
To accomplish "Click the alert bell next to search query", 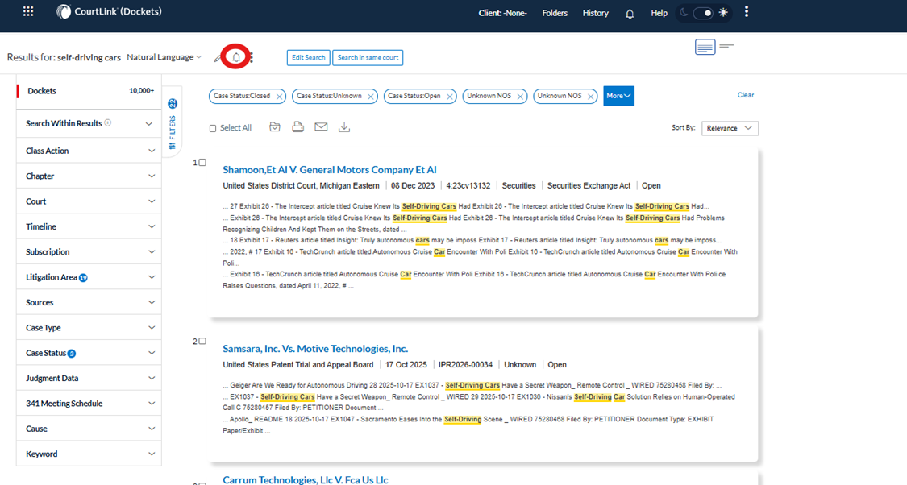I will click(236, 57).
